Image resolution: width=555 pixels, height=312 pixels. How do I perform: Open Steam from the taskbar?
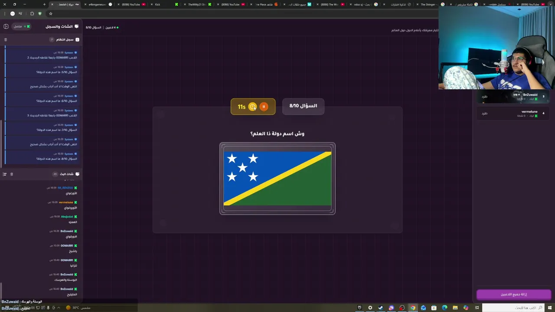[x=381, y=308]
